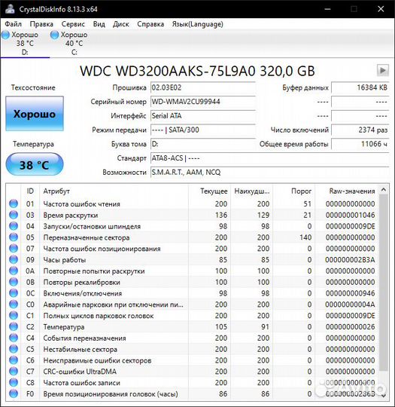395x407 pixels.
Task: Click the status orb for attribute C2
Action: click(14, 326)
